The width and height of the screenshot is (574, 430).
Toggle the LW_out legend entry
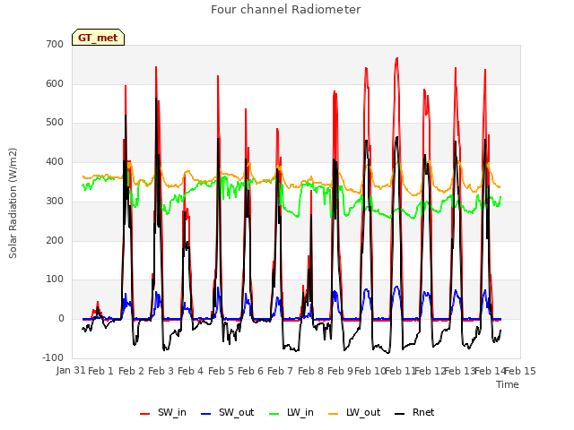point(354,413)
